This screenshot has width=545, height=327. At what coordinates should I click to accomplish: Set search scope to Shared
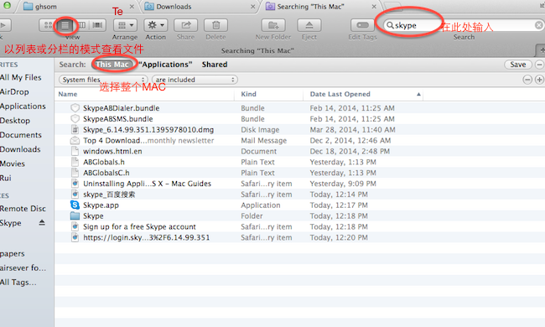[215, 65]
